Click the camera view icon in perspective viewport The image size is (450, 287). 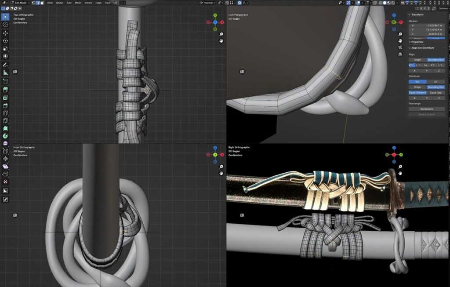(x=400, y=47)
